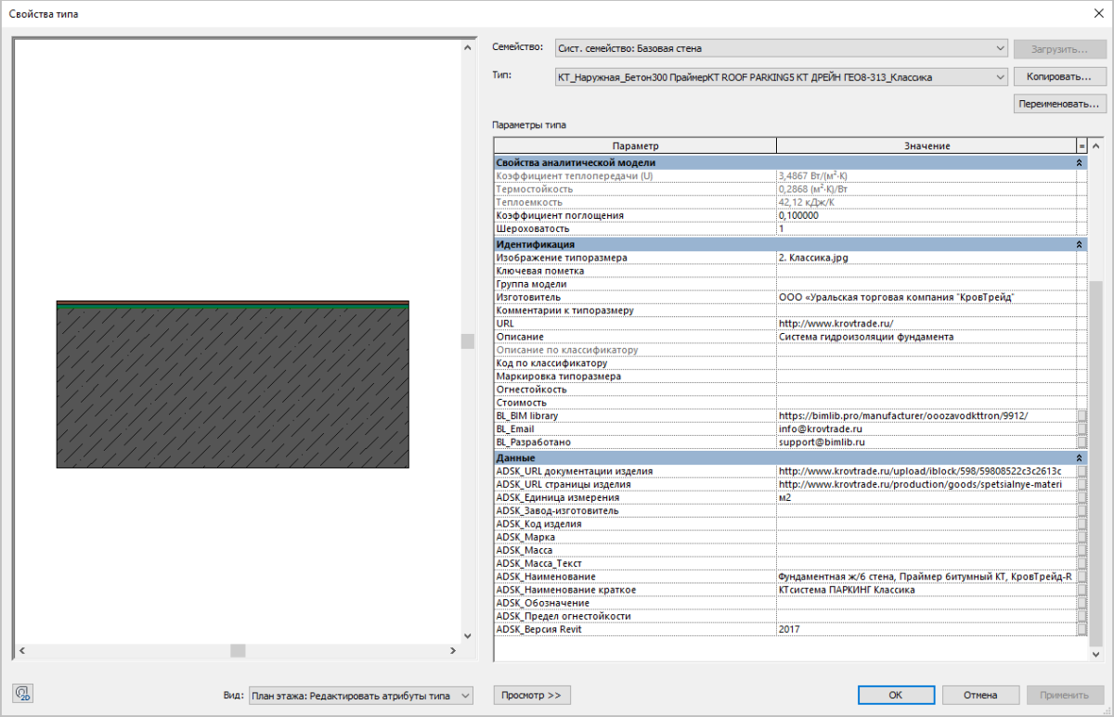Confirm the dialog with OK
The height and width of the screenshot is (717, 1114).
tap(895, 695)
